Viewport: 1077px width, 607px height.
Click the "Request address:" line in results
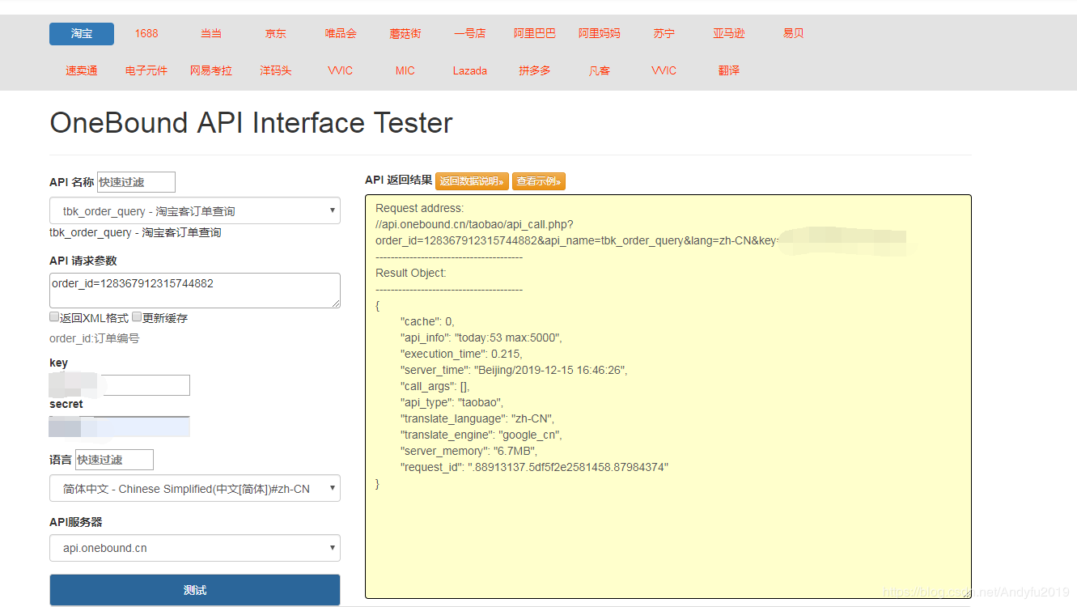coord(420,208)
